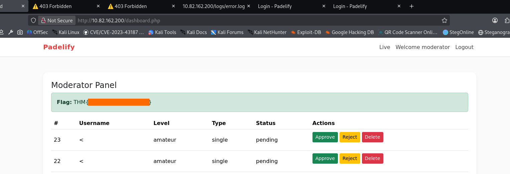Open the Firefox account profile icon
510x174 pixels.
[495, 21]
